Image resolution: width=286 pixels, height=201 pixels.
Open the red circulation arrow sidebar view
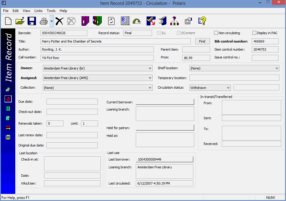8,99
